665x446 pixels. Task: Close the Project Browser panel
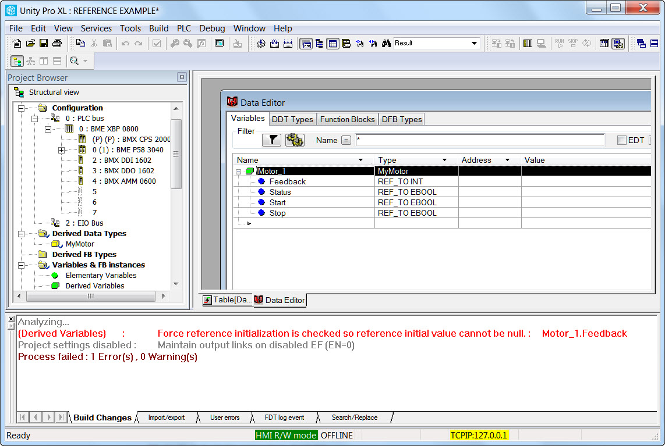click(x=182, y=77)
